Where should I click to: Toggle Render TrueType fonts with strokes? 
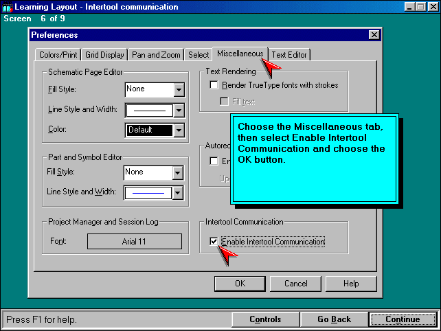(x=214, y=85)
